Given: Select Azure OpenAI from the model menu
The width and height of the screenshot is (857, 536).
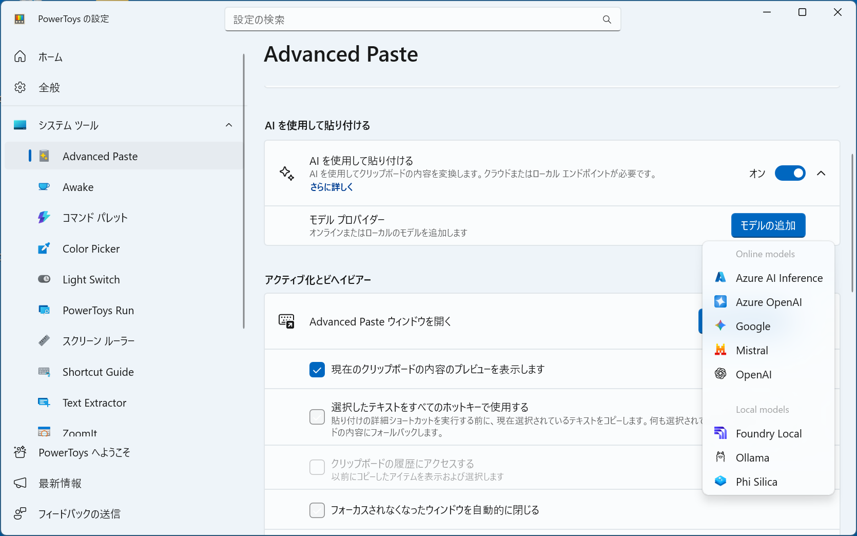Looking at the screenshot, I should coord(768,302).
